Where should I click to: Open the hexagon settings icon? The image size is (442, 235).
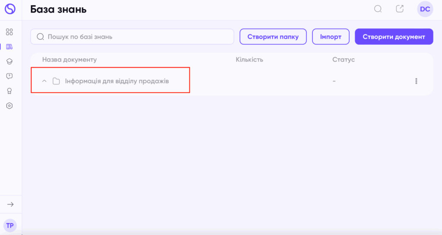click(x=9, y=106)
